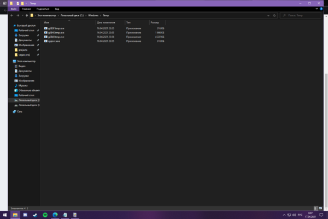Open the projects folder in sidebar
The height and width of the screenshot is (219, 328).
click(23, 50)
